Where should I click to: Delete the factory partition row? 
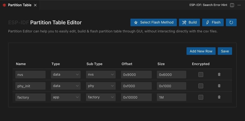point(219,97)
